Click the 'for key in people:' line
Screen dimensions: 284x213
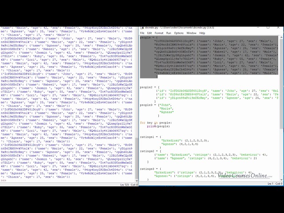pyautogui.click(x=156, y=123)
